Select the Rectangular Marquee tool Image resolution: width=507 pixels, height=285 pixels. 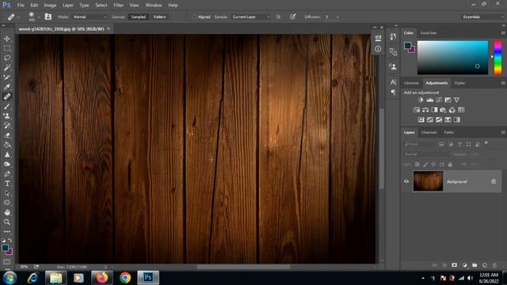[x=7, y=48]
